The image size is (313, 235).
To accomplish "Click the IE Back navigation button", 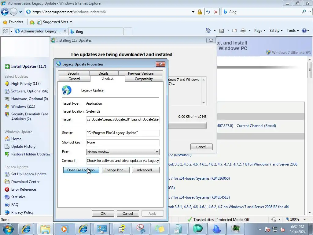I will [5, 12].
